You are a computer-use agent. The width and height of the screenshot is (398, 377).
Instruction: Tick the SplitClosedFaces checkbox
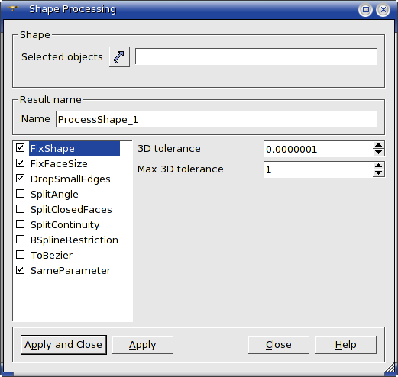click(20, 209)
